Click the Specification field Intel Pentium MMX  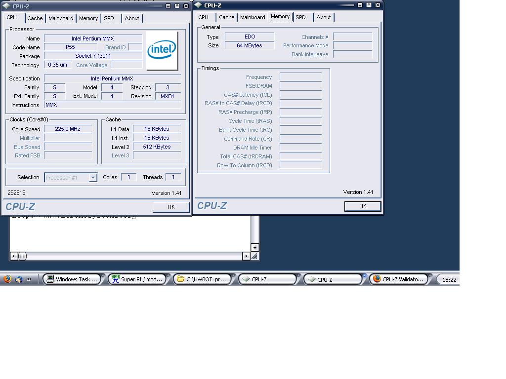click(x=112, y=78)
